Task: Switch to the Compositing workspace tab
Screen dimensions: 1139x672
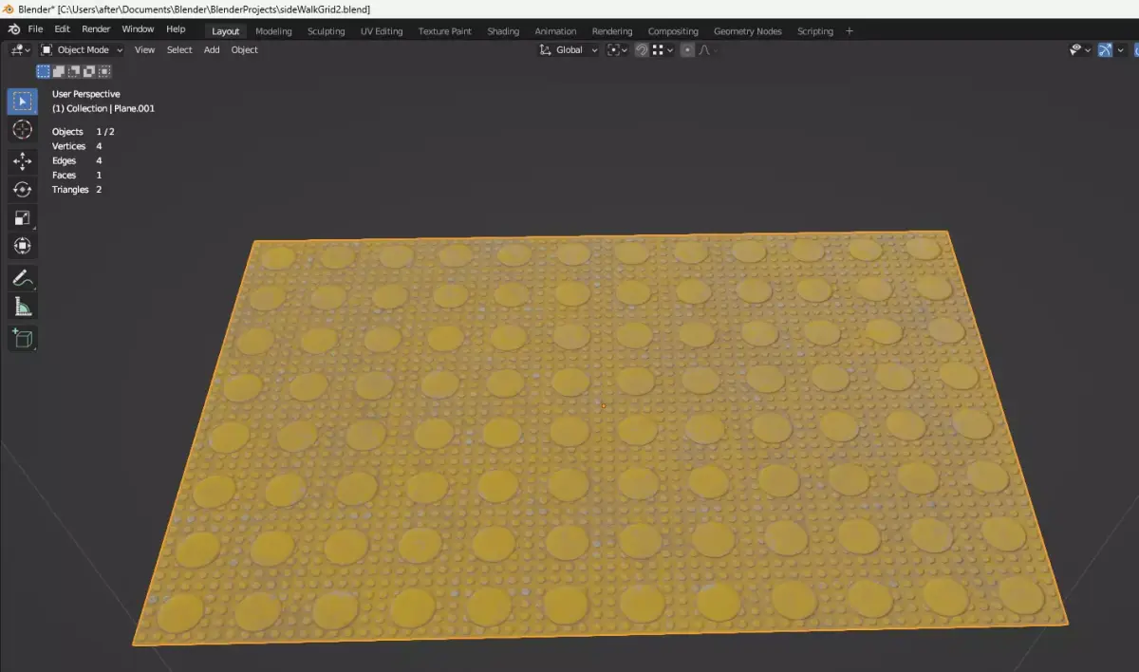Action: click(673, 31)
